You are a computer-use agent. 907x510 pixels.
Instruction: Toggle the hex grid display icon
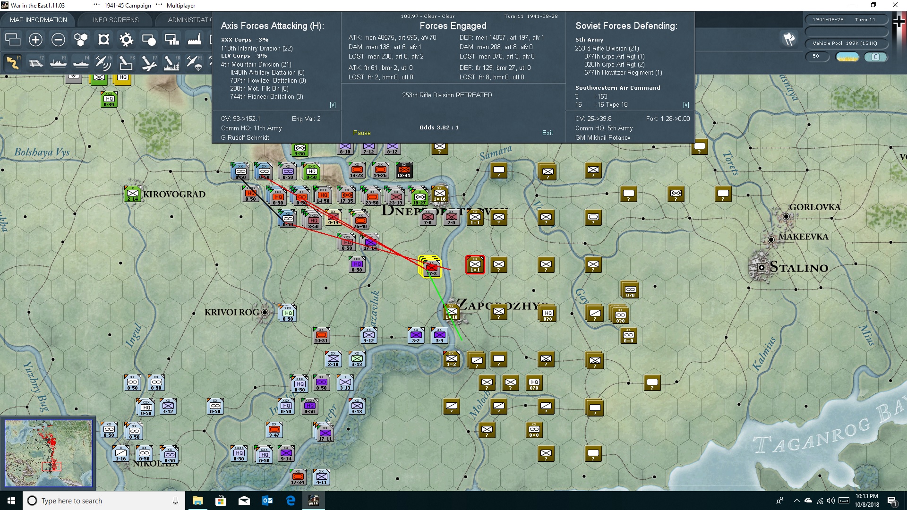click(81, 40)
